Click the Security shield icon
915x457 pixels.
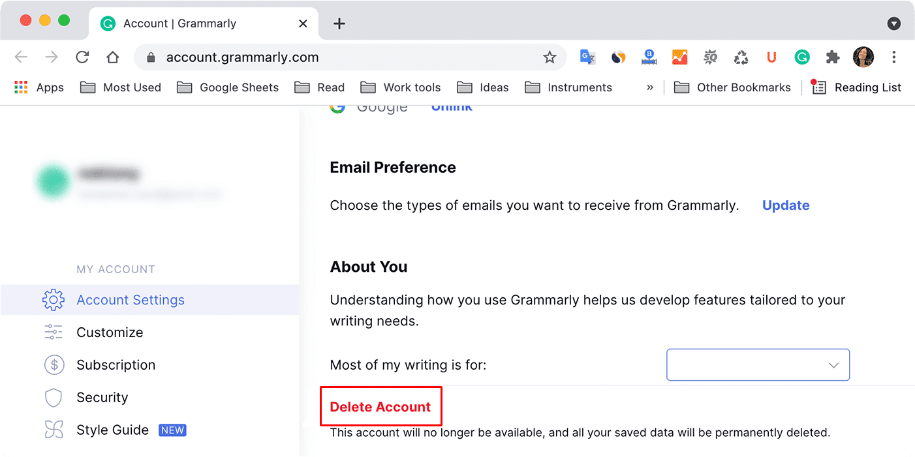point(54,398)
